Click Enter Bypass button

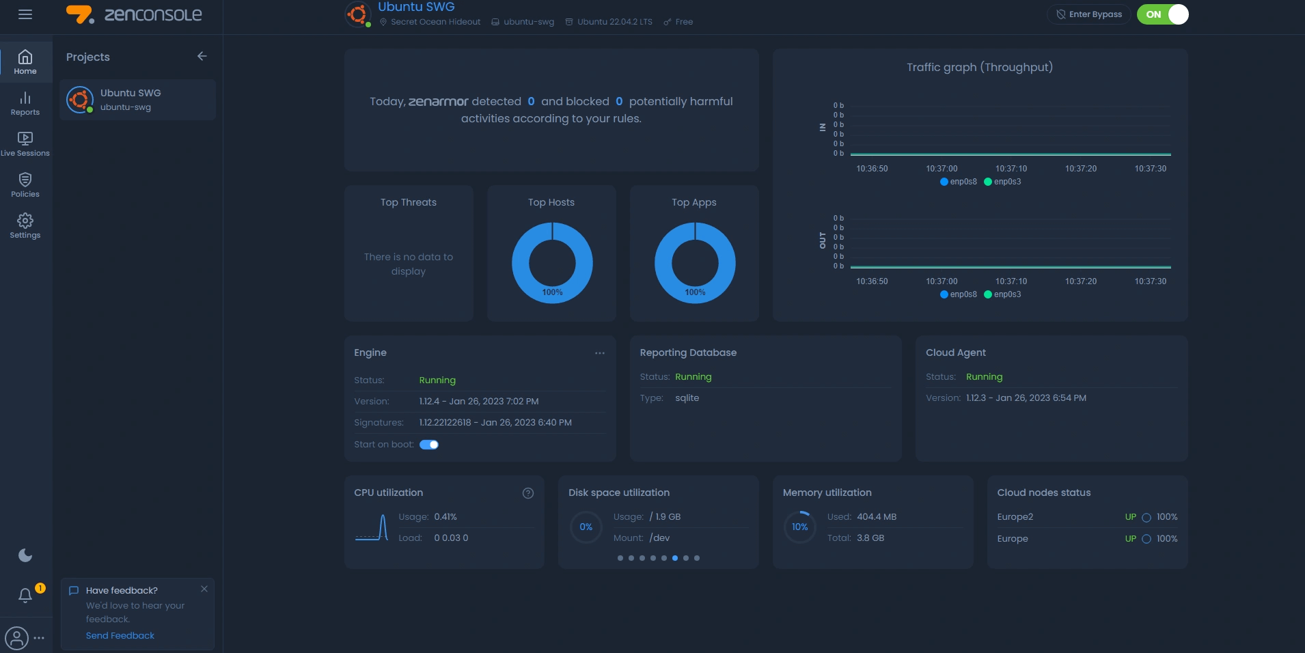(x=1088, y=14)
